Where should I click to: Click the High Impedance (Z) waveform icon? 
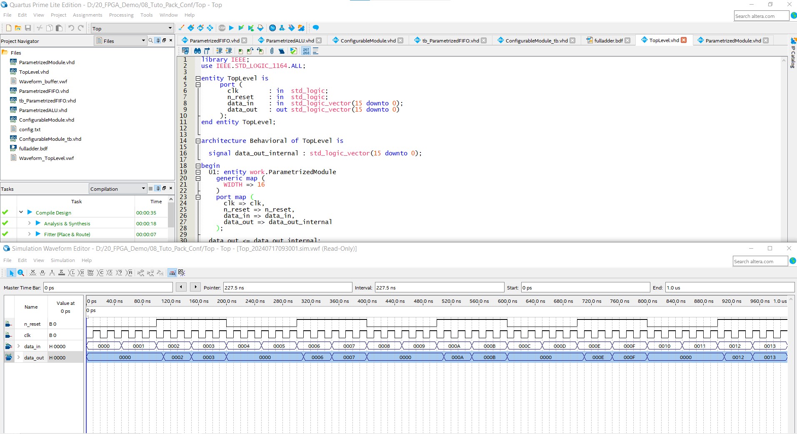tap(62, 273)
